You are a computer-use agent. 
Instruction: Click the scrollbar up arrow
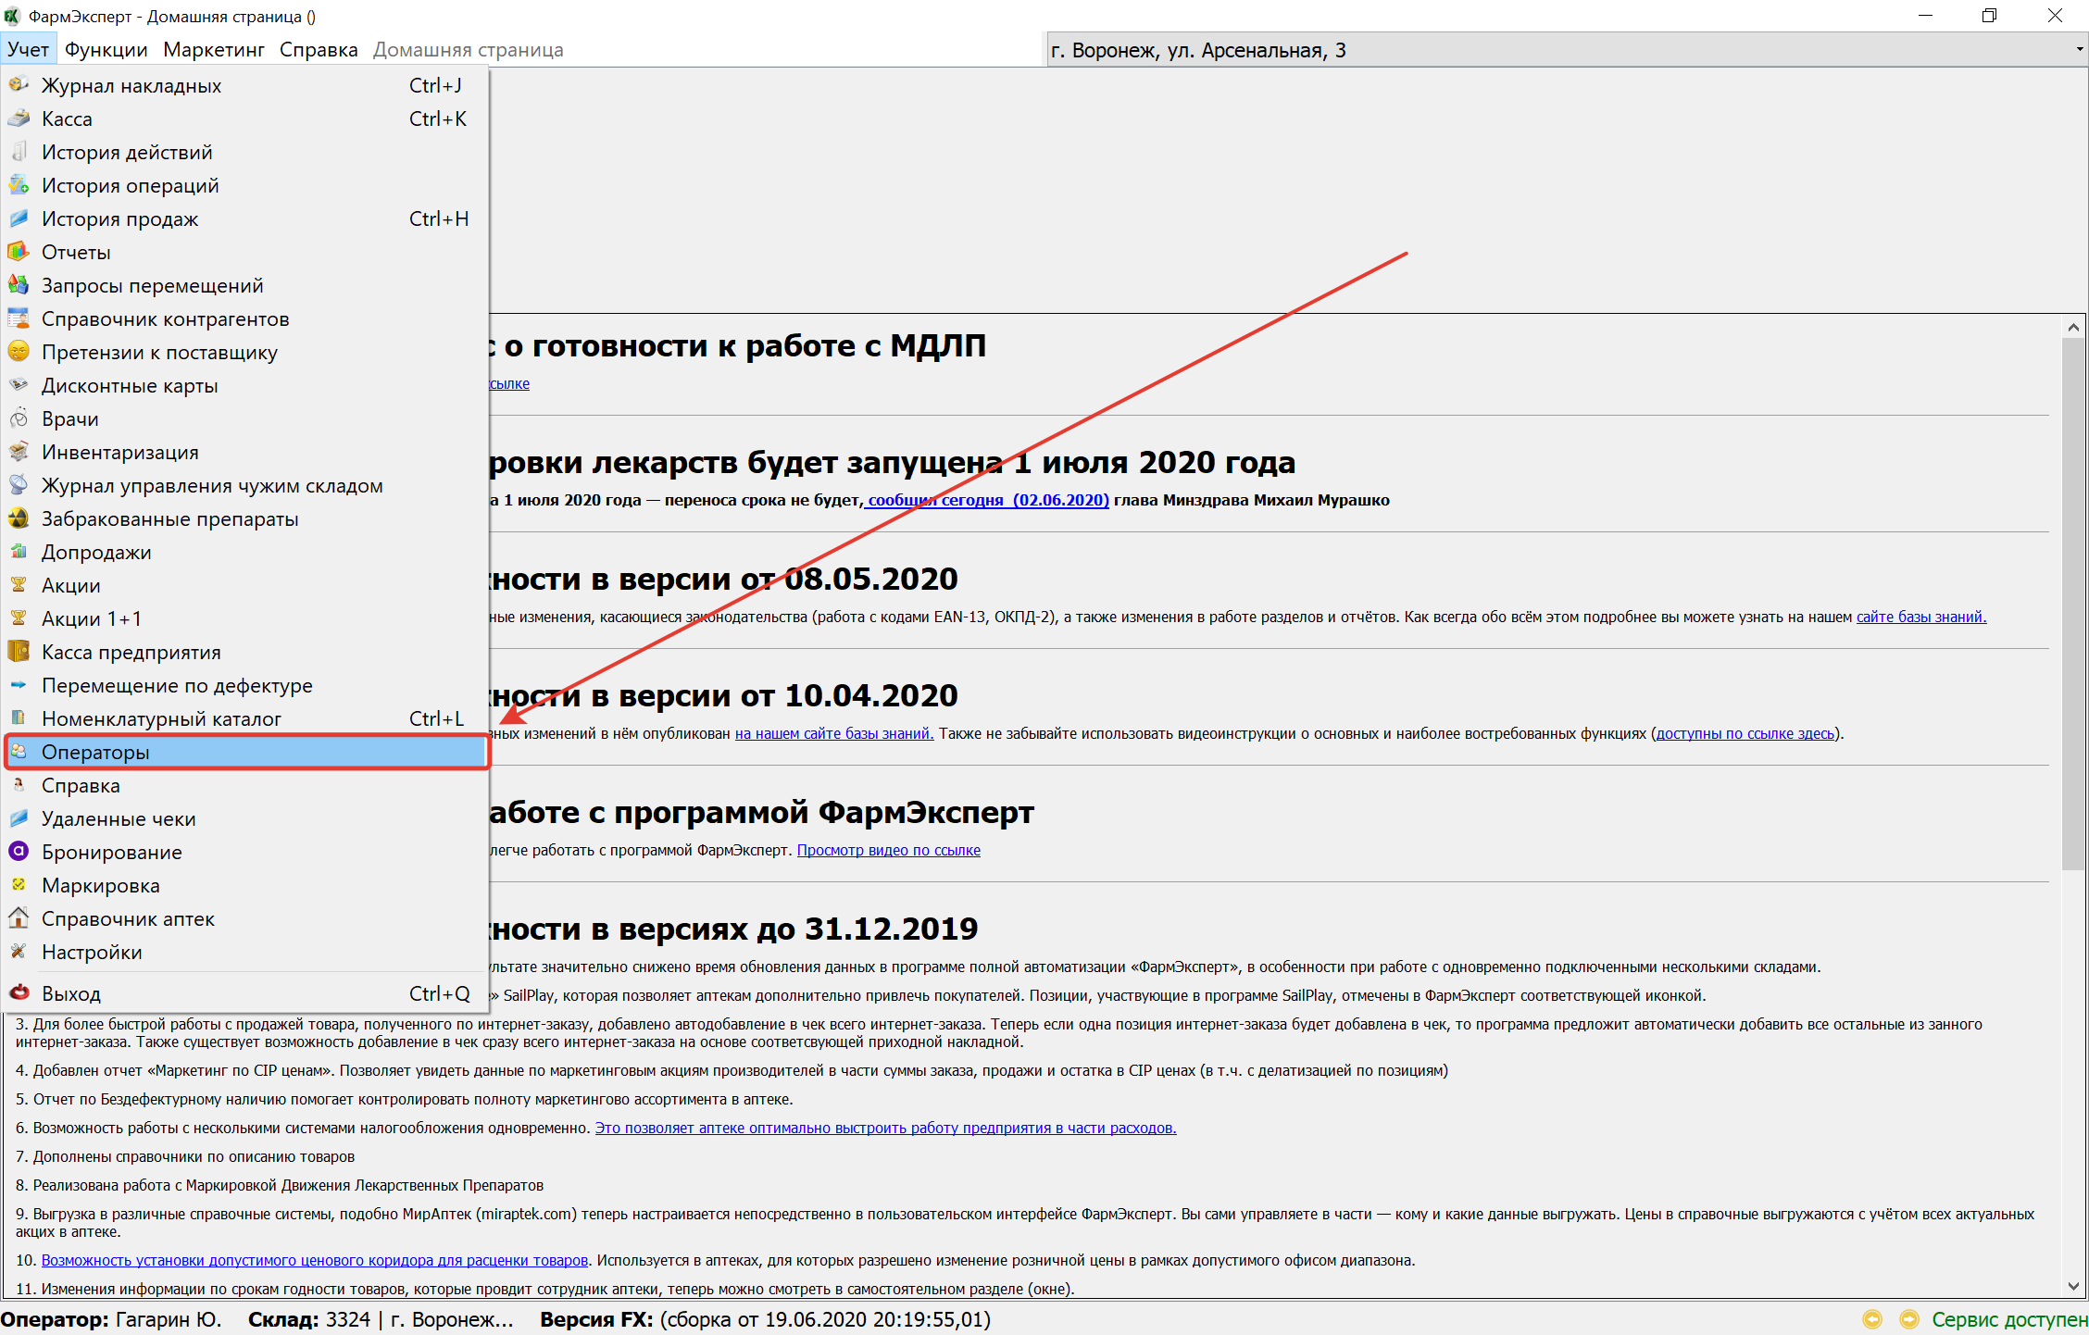pos(2073,327)
